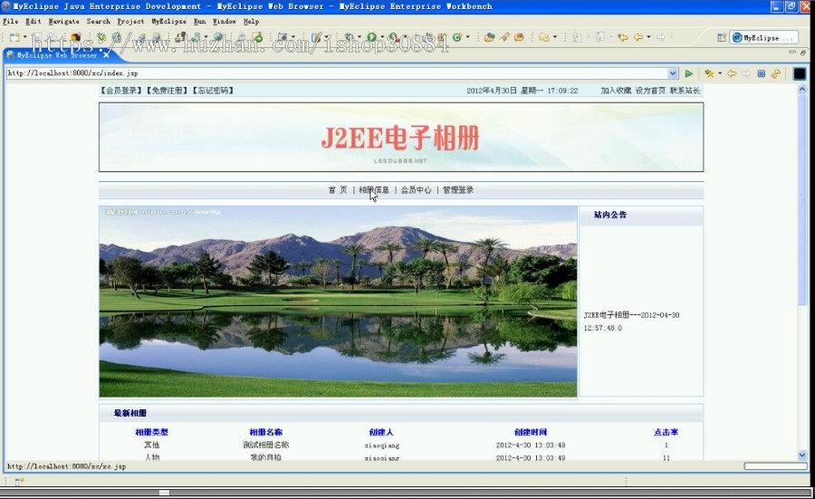Image resolution: width=815 pixels, height=499 pixels.
Task: Open the Help menu
Action: click(x=251, y=22)
